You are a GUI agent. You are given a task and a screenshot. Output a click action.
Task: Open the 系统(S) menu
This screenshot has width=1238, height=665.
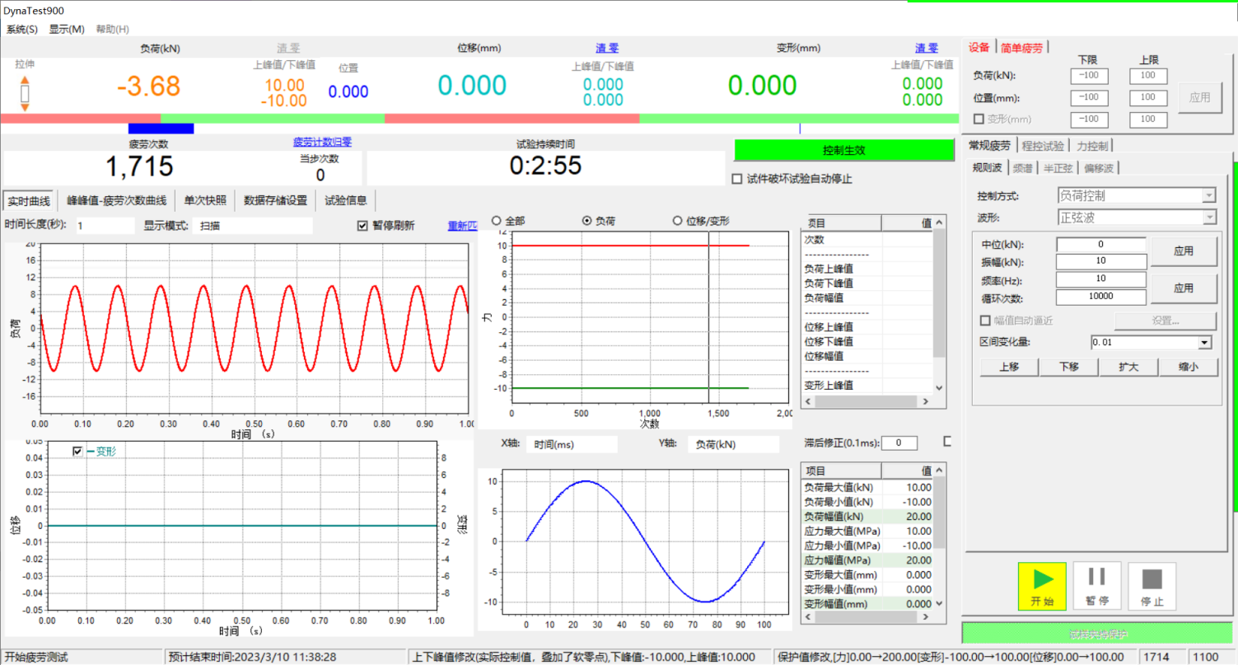(22, 29)
